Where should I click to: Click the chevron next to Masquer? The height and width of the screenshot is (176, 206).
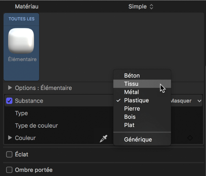[199, 101]
